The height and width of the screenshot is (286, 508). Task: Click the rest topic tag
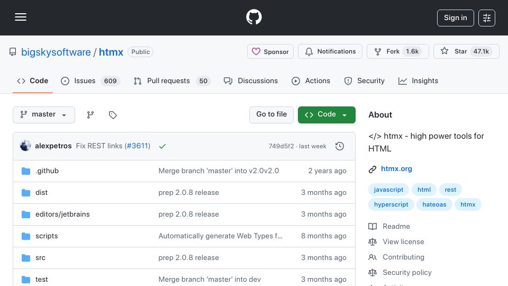point(450,190)
